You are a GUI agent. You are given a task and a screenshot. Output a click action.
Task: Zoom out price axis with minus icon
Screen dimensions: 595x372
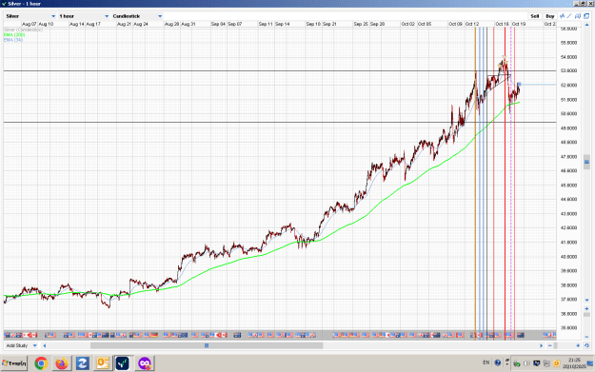click(586, 337)
